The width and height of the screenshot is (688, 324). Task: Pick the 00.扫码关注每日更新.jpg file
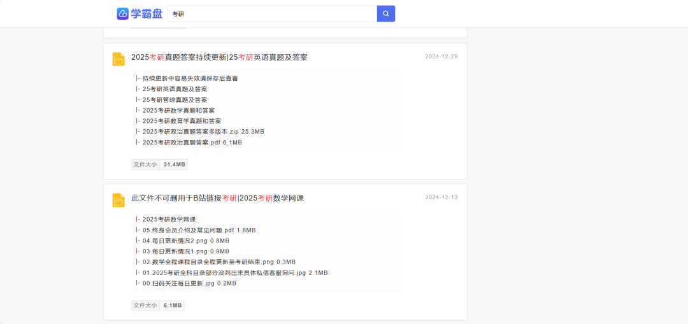pyautogui.click(x=189, y=284)
